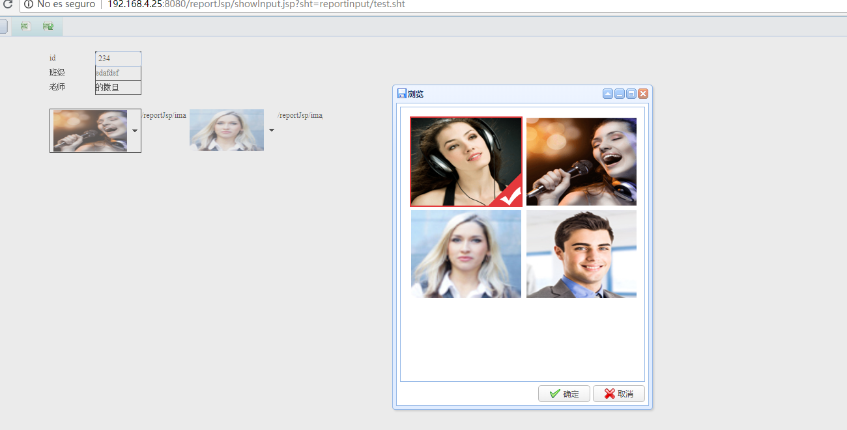This screenshot has height=430, width=847.
Task: Close the 浏览 dialog
Action: tap(643, 94)
